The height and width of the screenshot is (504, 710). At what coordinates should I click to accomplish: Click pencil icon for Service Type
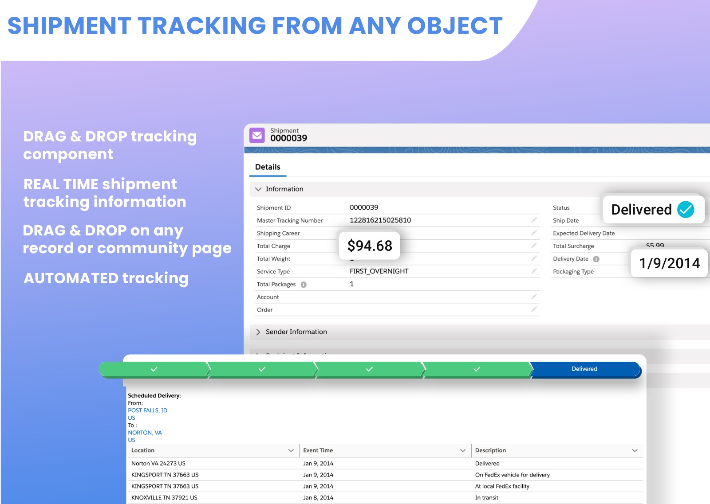534,271
